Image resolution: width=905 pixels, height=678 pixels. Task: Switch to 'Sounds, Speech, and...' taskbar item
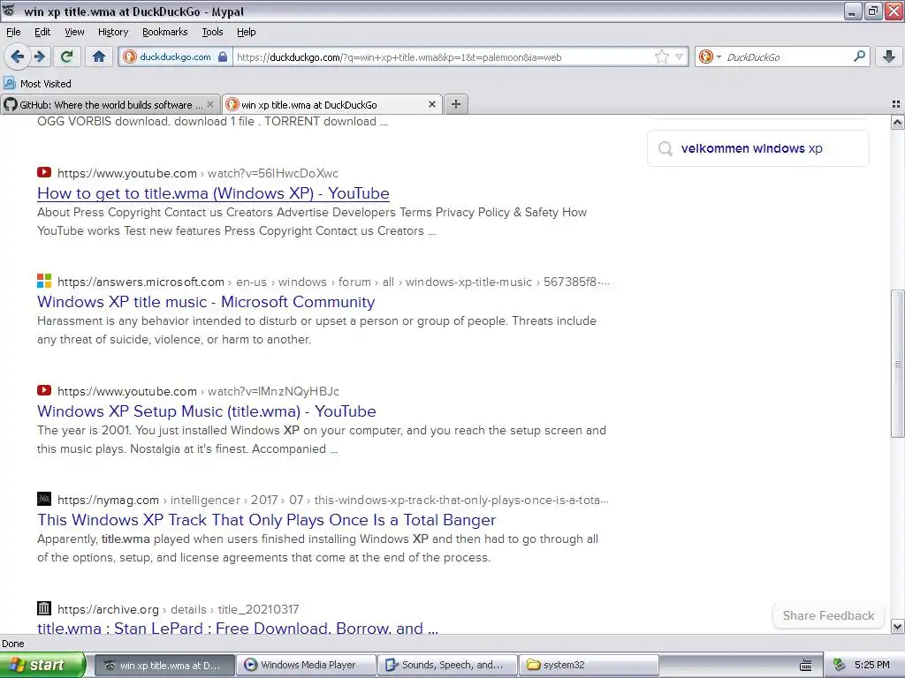[x=448, y=665]
